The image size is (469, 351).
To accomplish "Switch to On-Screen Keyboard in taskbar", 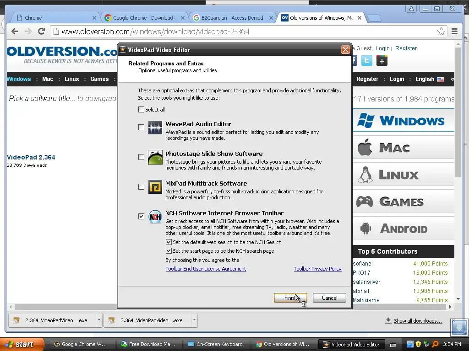I will point(216,344).
